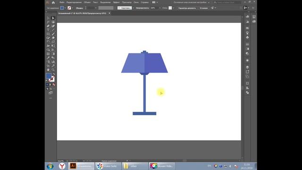Open the Эффект menu
This screenshot has width=302, height=170.
point(116,2)
